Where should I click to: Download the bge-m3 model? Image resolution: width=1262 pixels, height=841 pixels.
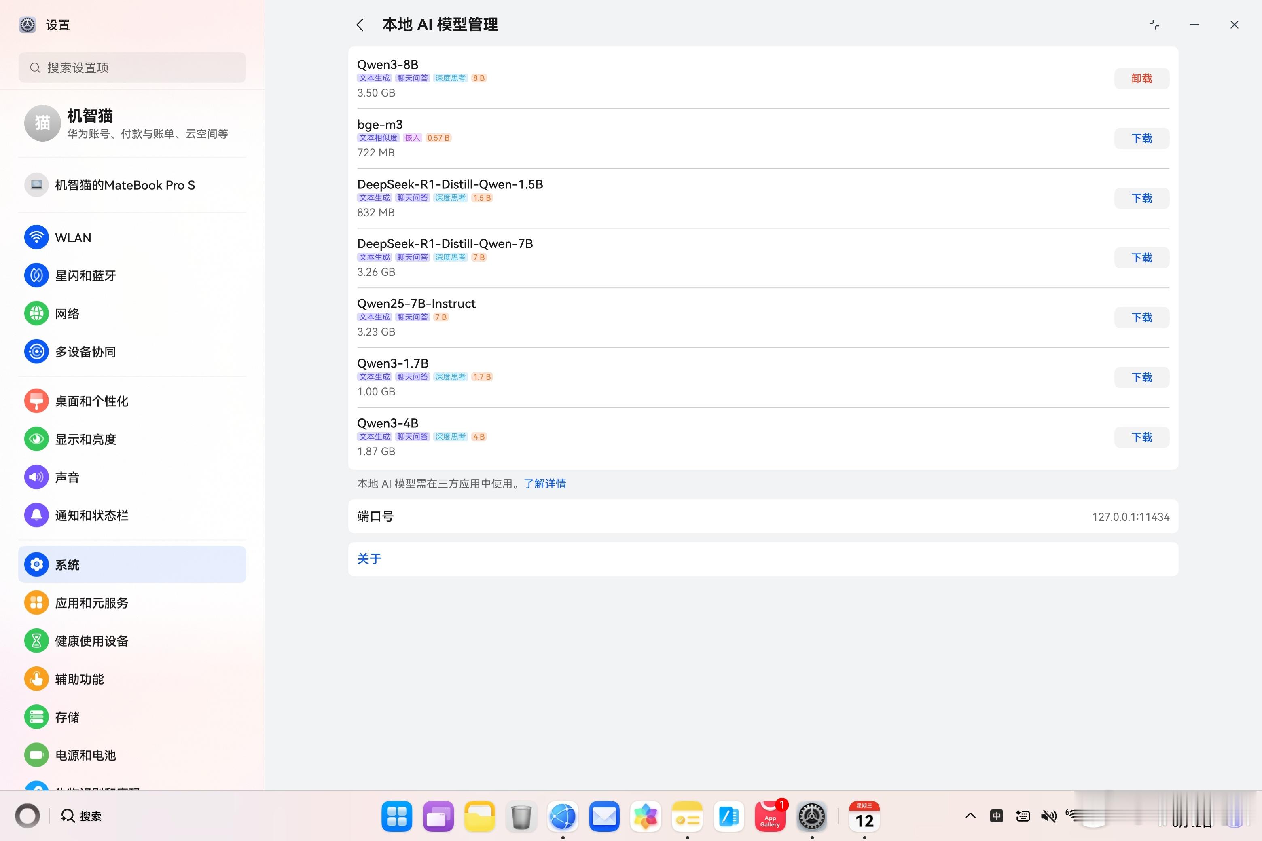click(1141, 138)
